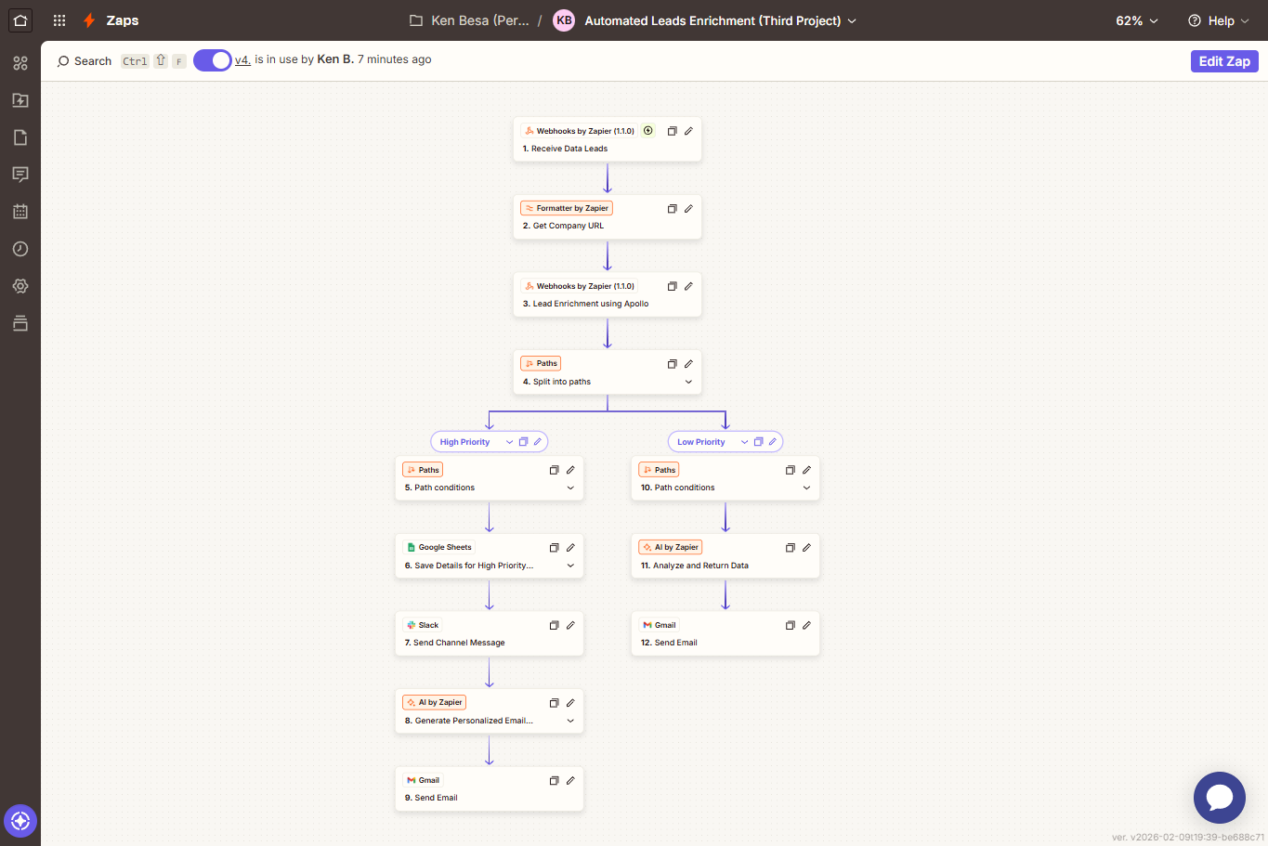1268x846 pixels.
Task: Expand the Split into paths step chevron
Action: point(688,382)
